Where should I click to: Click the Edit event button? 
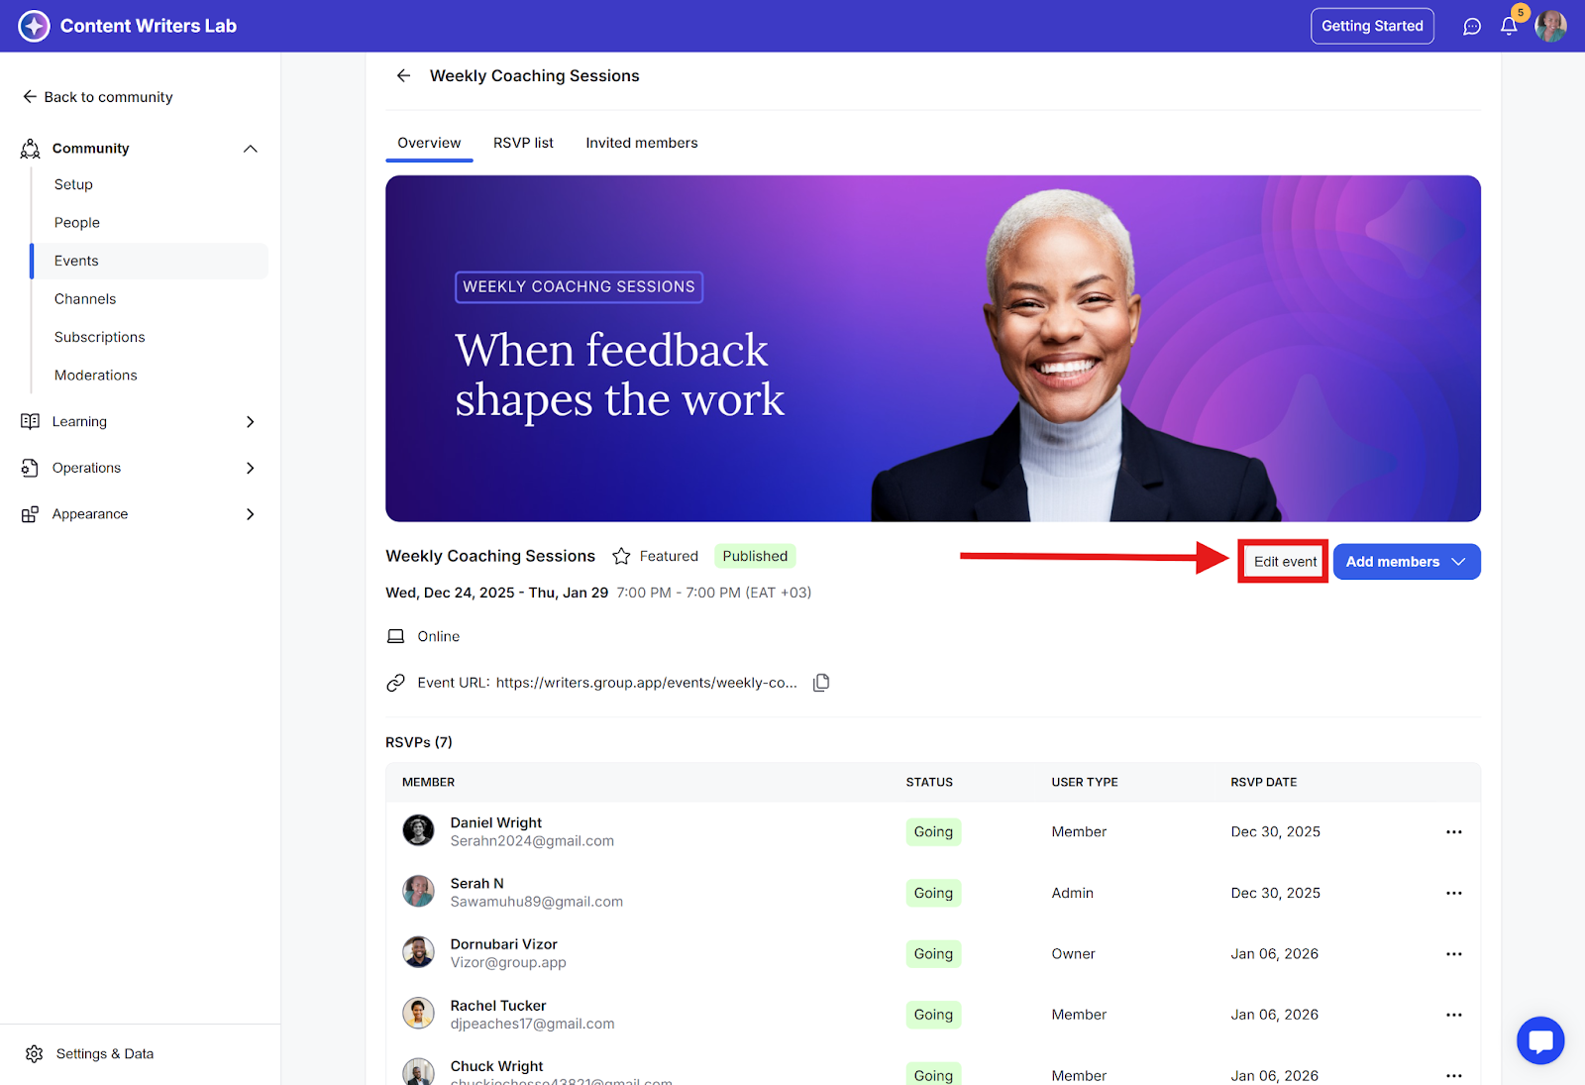(x=1285, y=562)
